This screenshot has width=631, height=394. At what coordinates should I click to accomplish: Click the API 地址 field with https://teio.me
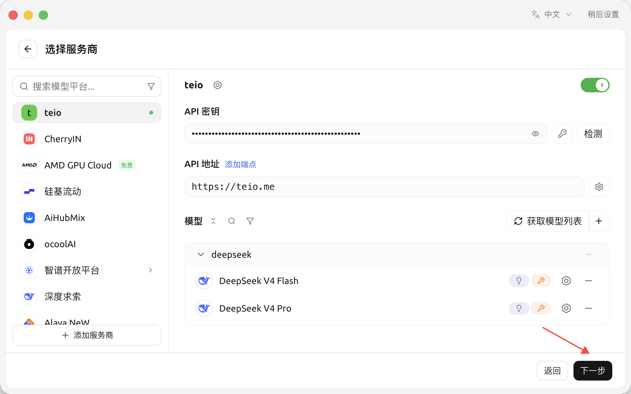[x=384, y=187]
